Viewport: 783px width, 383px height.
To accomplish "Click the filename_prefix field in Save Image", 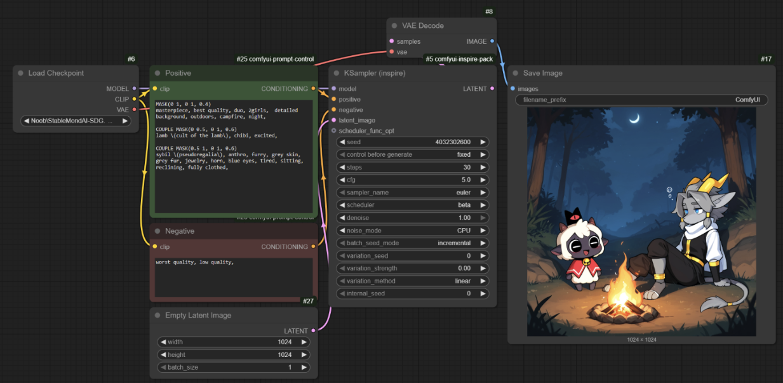I will coord(641,100).
